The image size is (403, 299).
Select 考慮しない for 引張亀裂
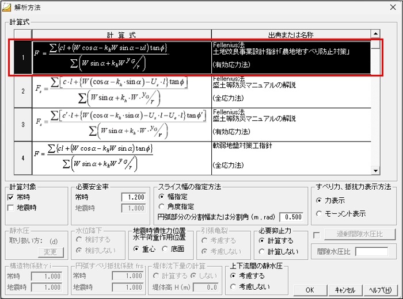[x=204, y=251]
